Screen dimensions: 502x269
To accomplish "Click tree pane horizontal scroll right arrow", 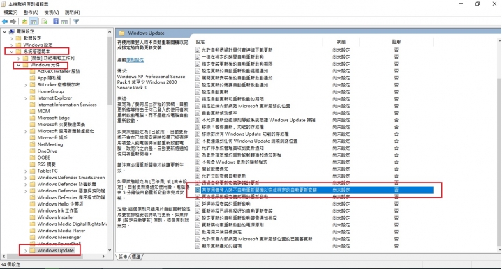I will click(103, 256).
